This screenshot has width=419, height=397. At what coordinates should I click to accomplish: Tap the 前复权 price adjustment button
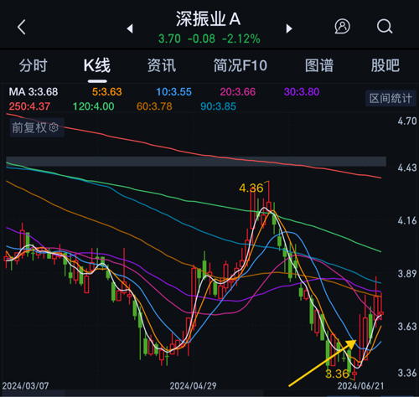tap(37, 127)
